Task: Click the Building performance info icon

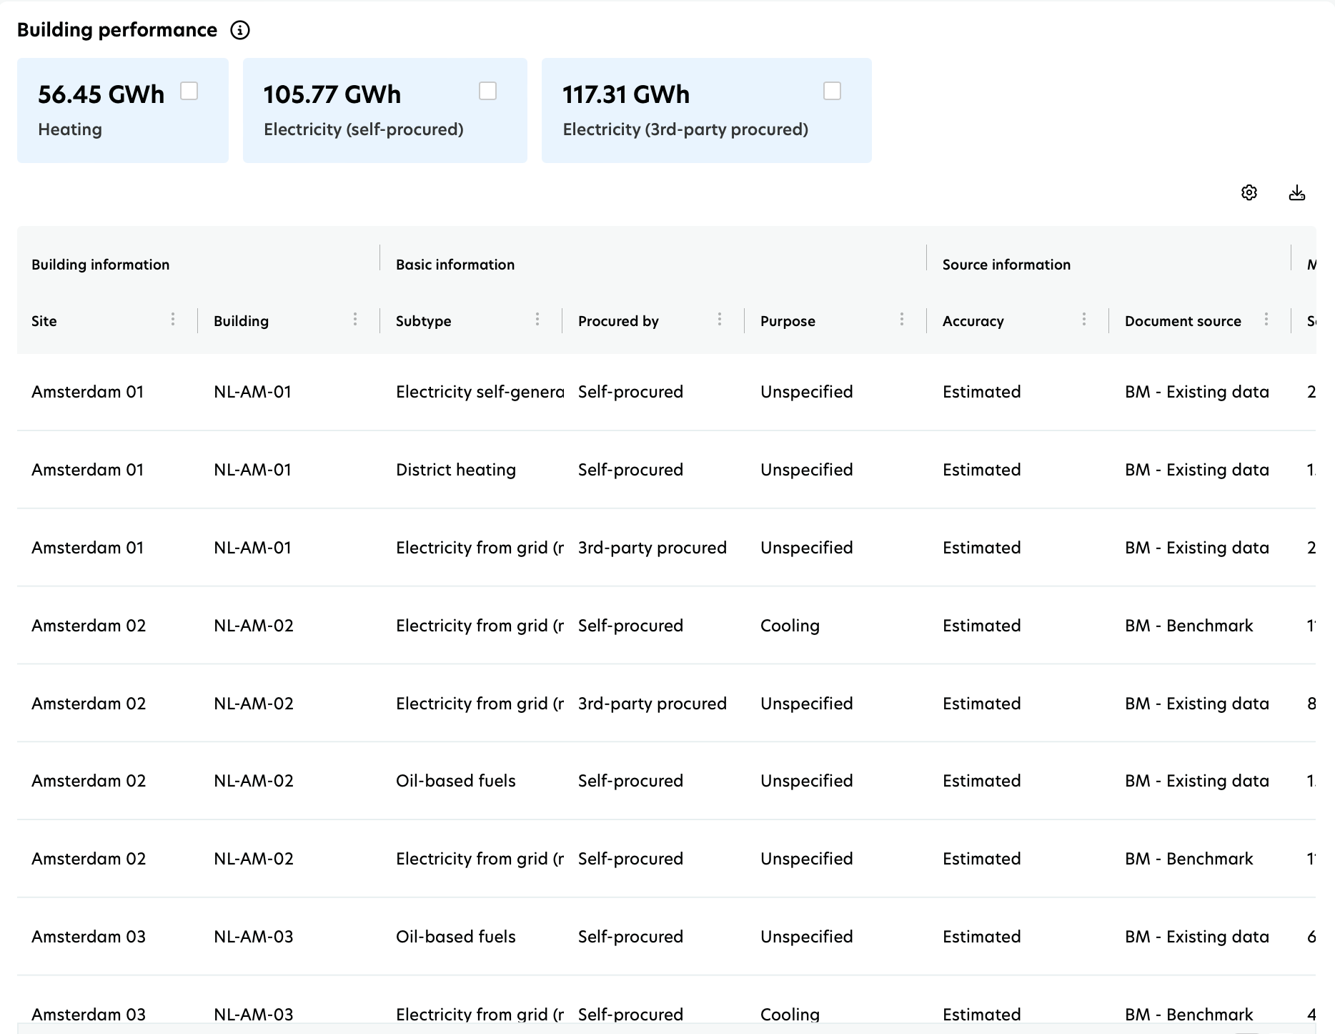Action: click(240, 30)
